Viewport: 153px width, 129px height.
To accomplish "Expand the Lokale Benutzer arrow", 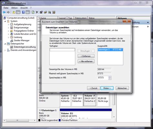I will pos(8,34).
